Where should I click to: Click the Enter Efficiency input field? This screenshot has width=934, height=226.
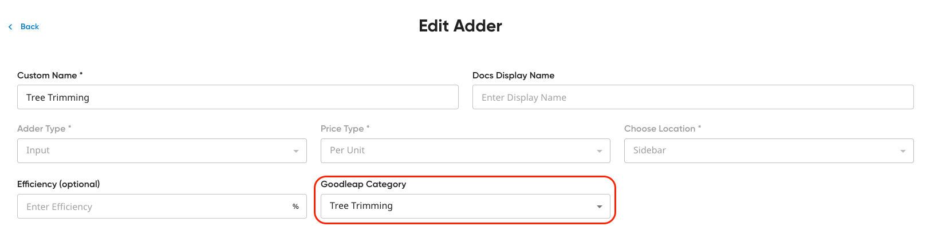pyautogui.click(x=162, y=206)
